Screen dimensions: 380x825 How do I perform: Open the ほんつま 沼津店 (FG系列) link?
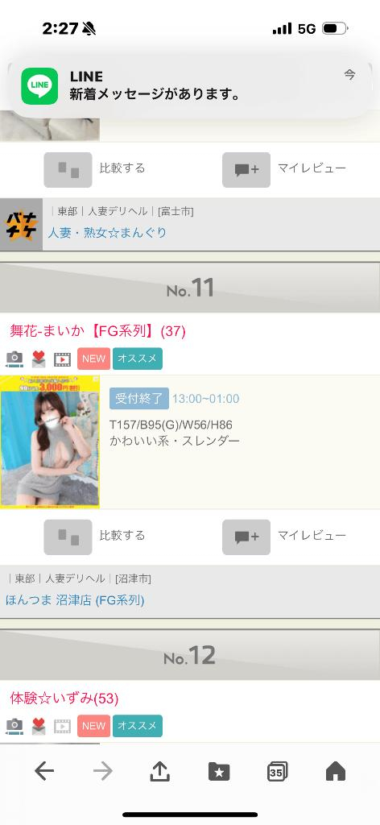point(75,599)
